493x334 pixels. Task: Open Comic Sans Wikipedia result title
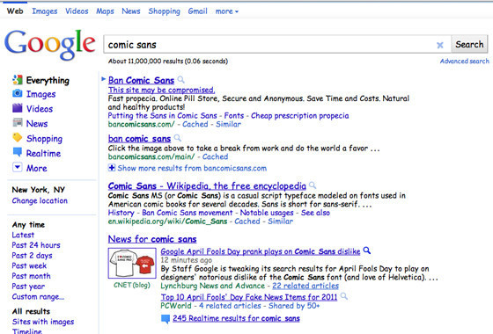point(207,186)
